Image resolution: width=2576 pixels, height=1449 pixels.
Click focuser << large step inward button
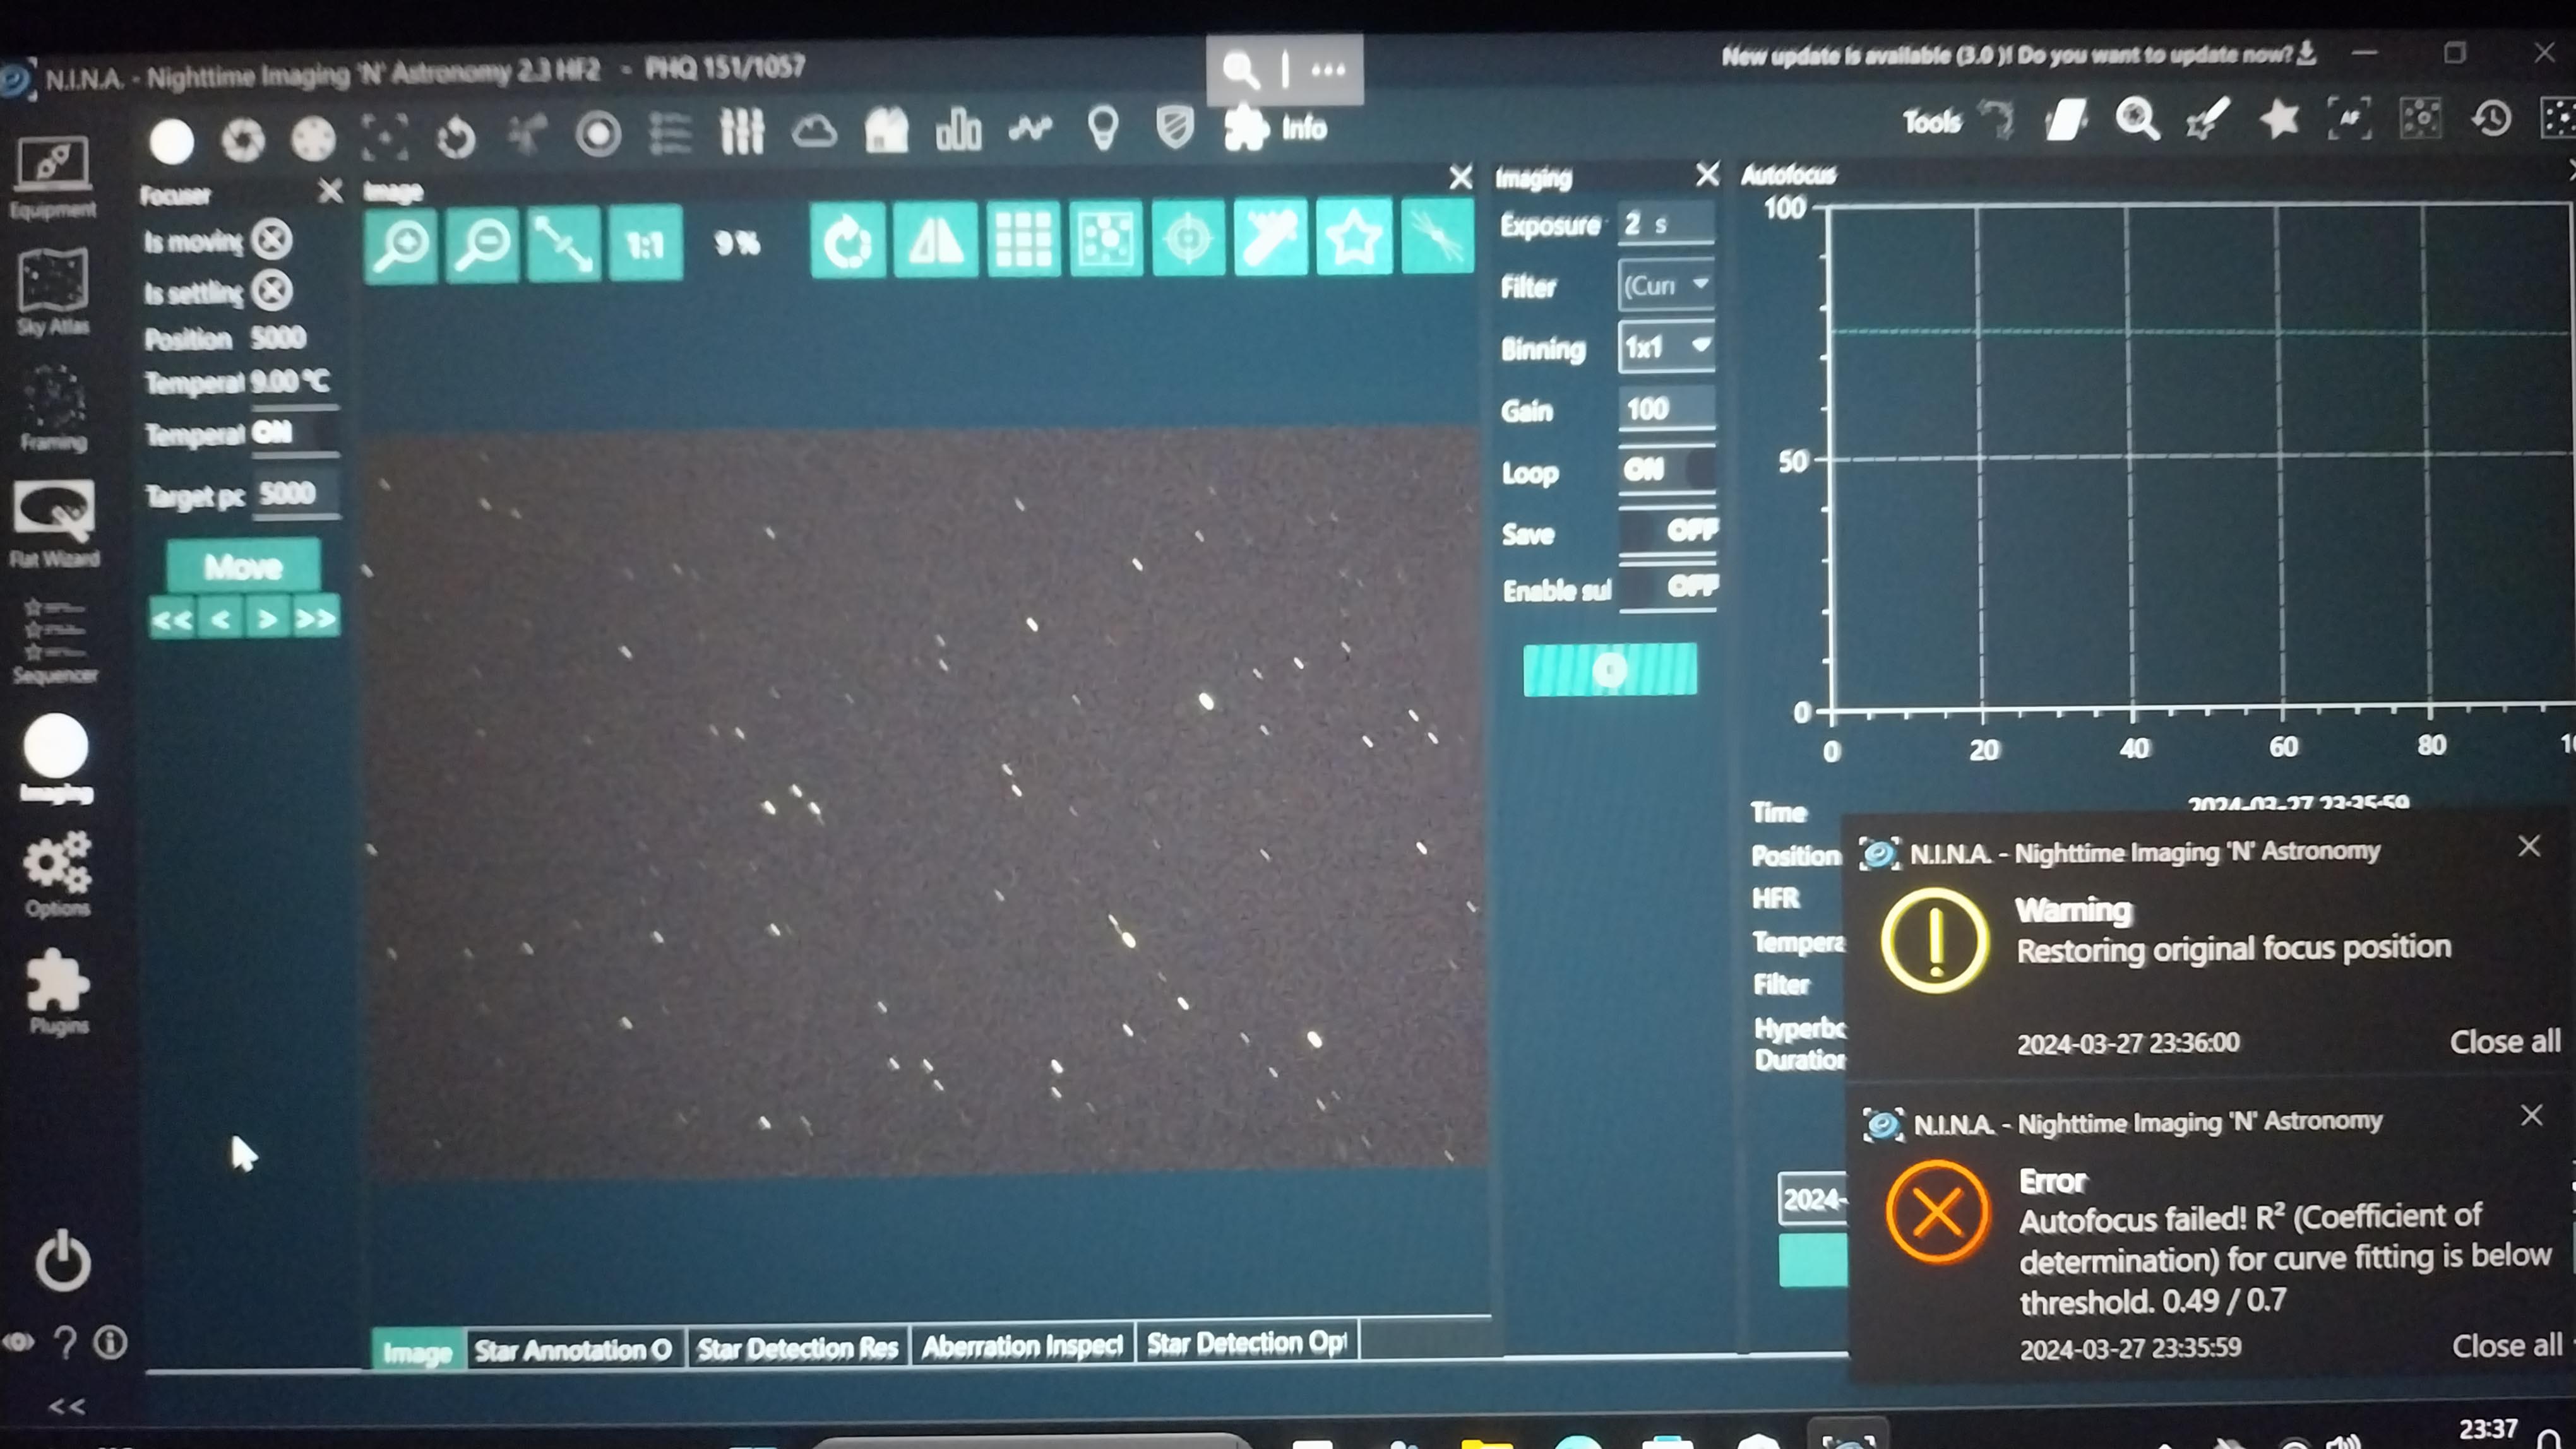pyautogui.click(x=172, y=620)
